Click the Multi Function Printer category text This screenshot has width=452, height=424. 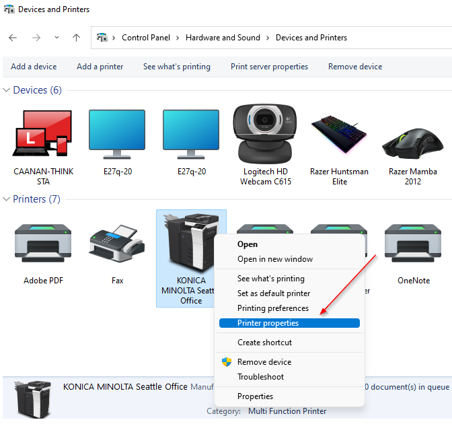287,411
